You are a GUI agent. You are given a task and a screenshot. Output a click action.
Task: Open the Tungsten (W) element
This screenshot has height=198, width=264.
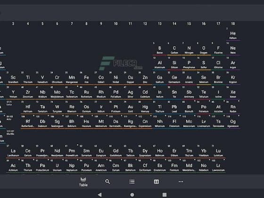[57, 107]
